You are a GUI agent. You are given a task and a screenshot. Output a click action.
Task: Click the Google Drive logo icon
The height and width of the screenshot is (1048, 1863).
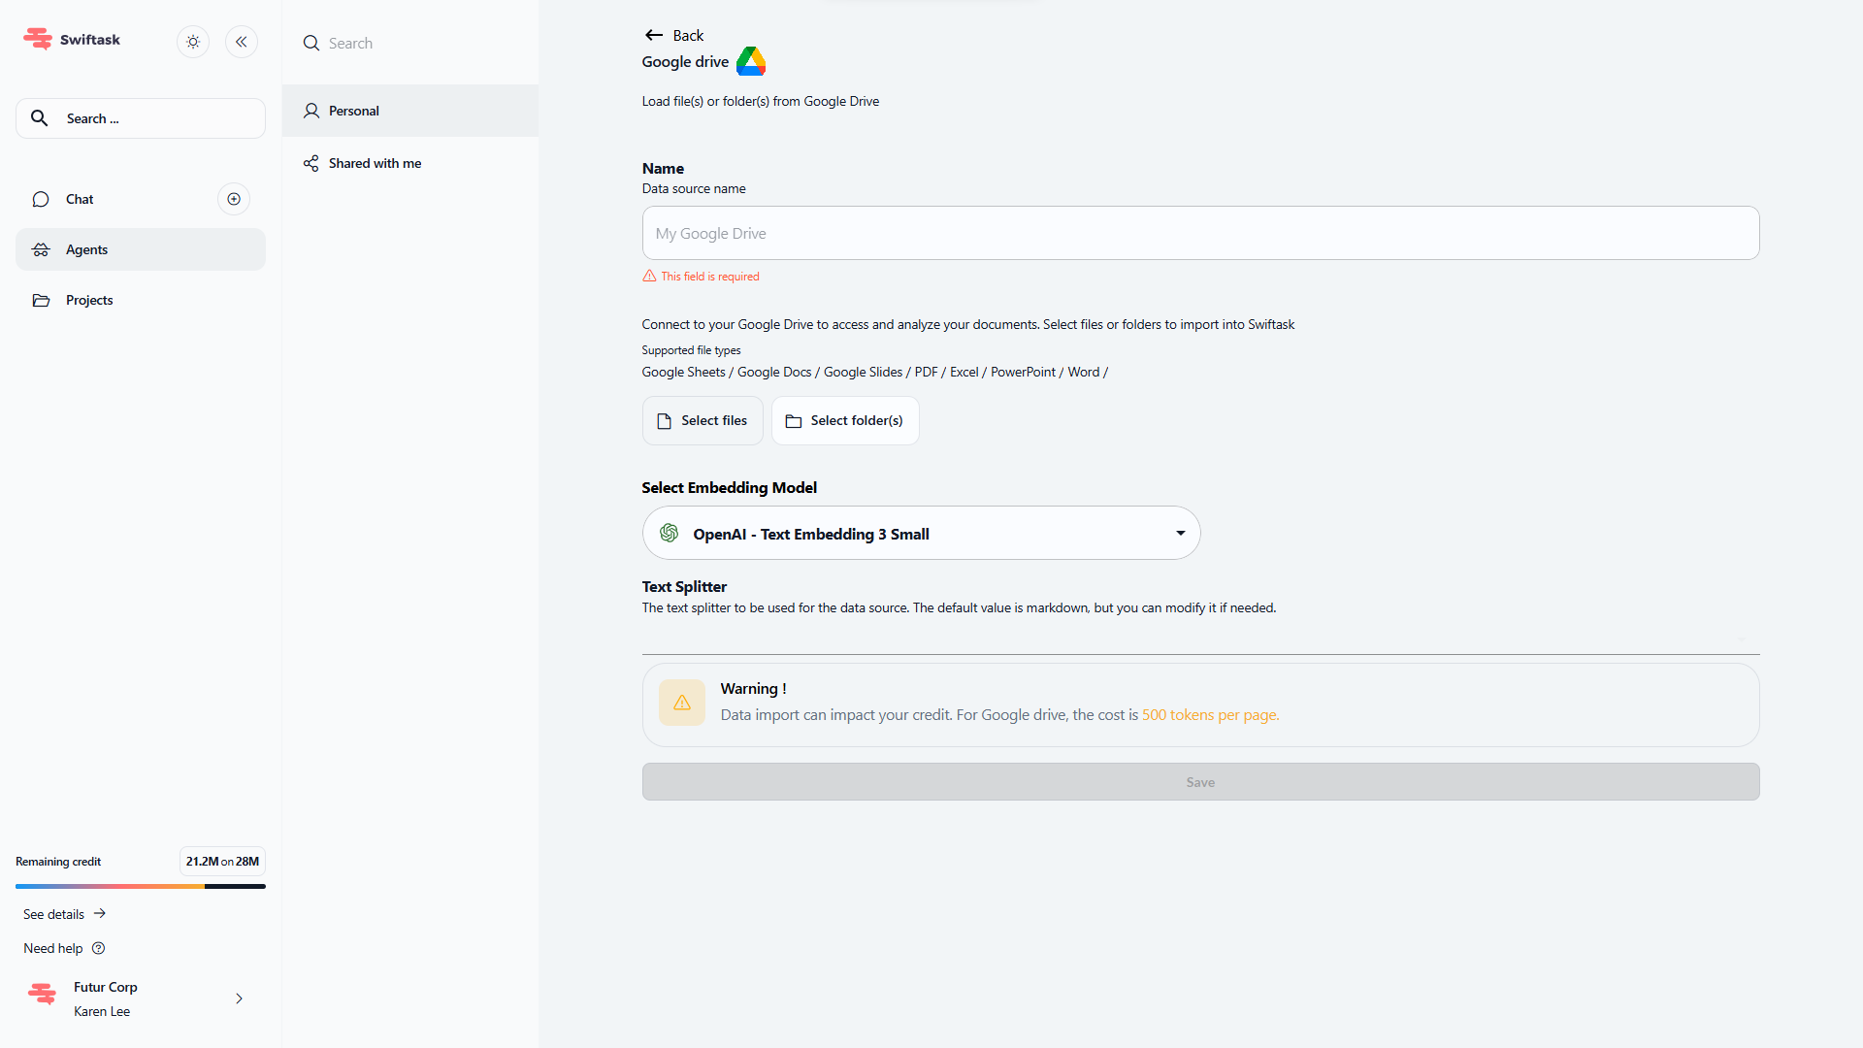[x=751, y=61]
